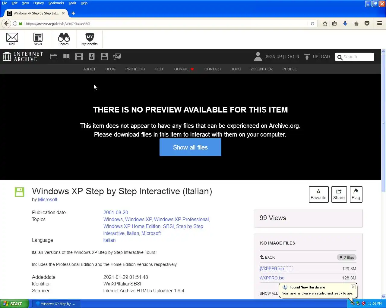The image size is (386, 308).
Task: Close the Found New Hardware balloon
Action: (x=353, y=287)
